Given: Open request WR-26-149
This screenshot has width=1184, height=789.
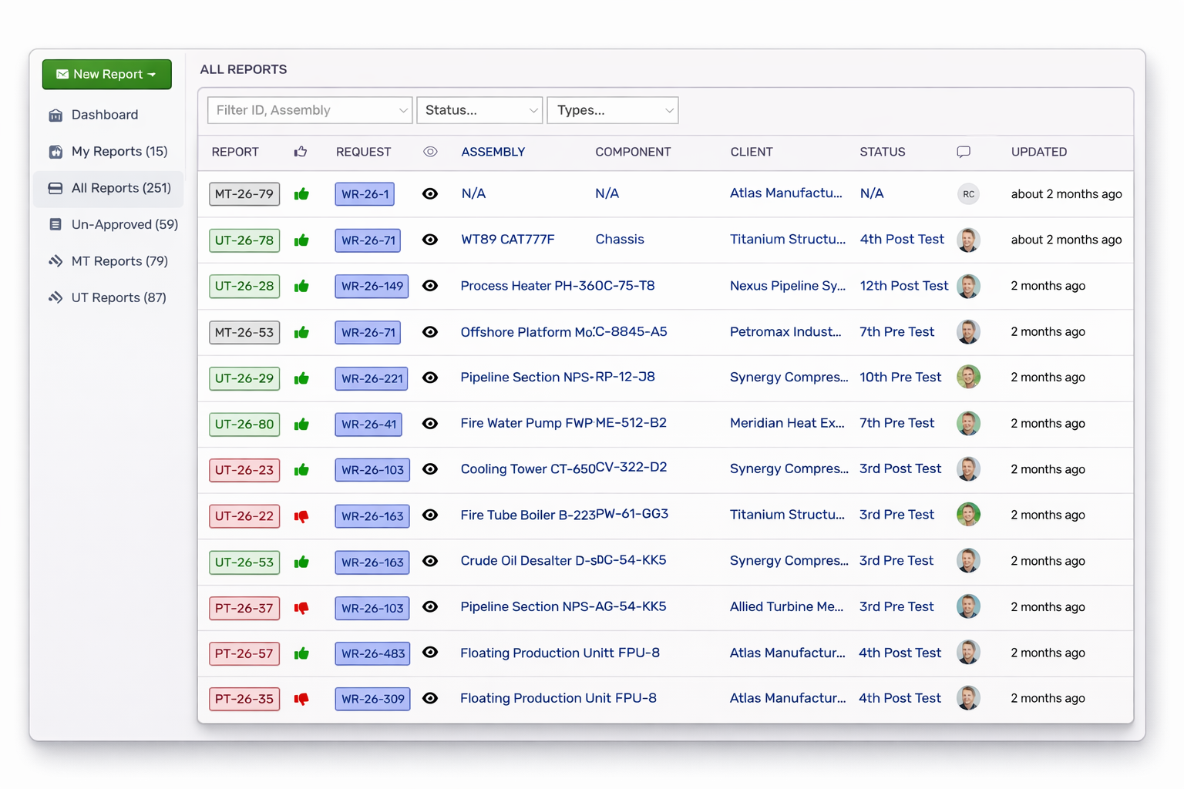Looking at the screenshot, I should (x=372, y=286).
